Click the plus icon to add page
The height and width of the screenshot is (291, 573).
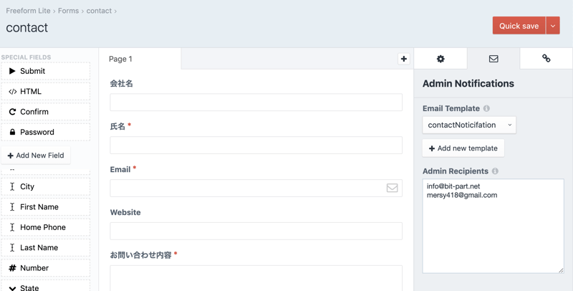(x=403, y=59)
